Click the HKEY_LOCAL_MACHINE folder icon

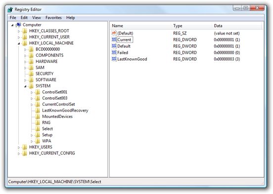(x=25, y=43)
